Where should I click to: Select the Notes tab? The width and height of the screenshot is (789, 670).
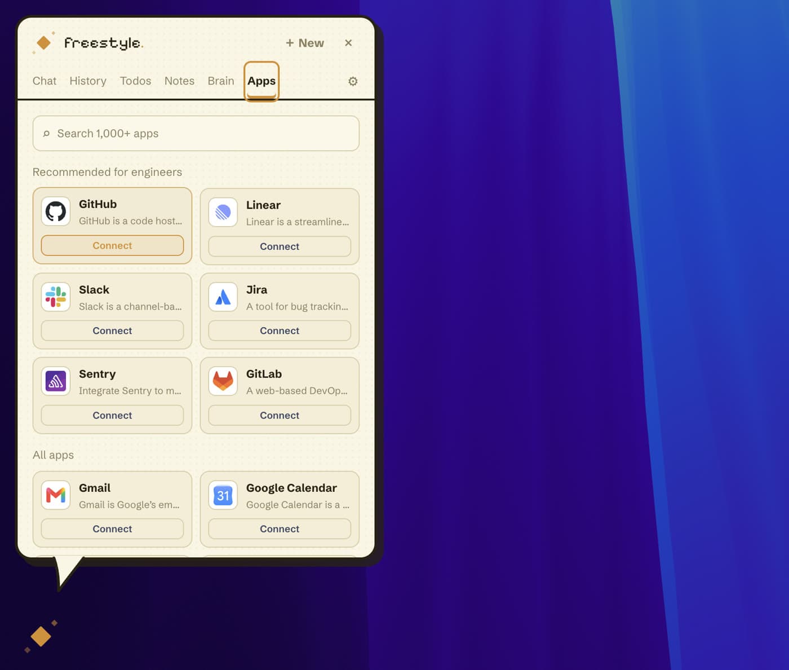coord(179,81)
